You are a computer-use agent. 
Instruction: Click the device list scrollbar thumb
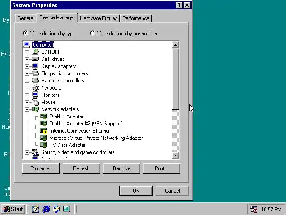tap(176, 79)
